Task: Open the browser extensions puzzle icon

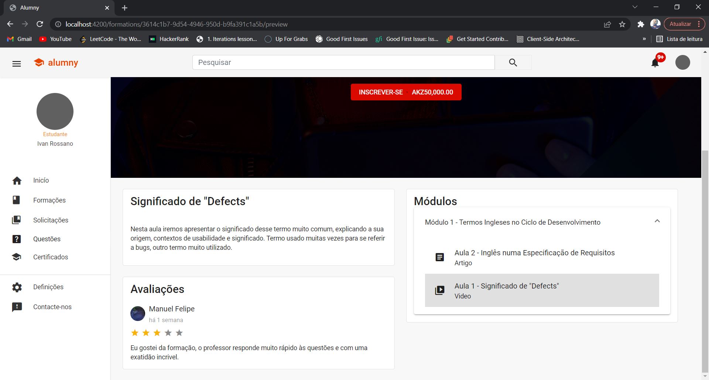Action: coord(641,24)
